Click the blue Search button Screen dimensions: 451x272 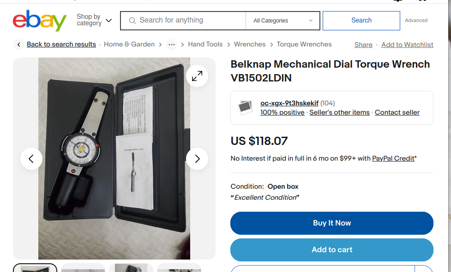(361, 21)
